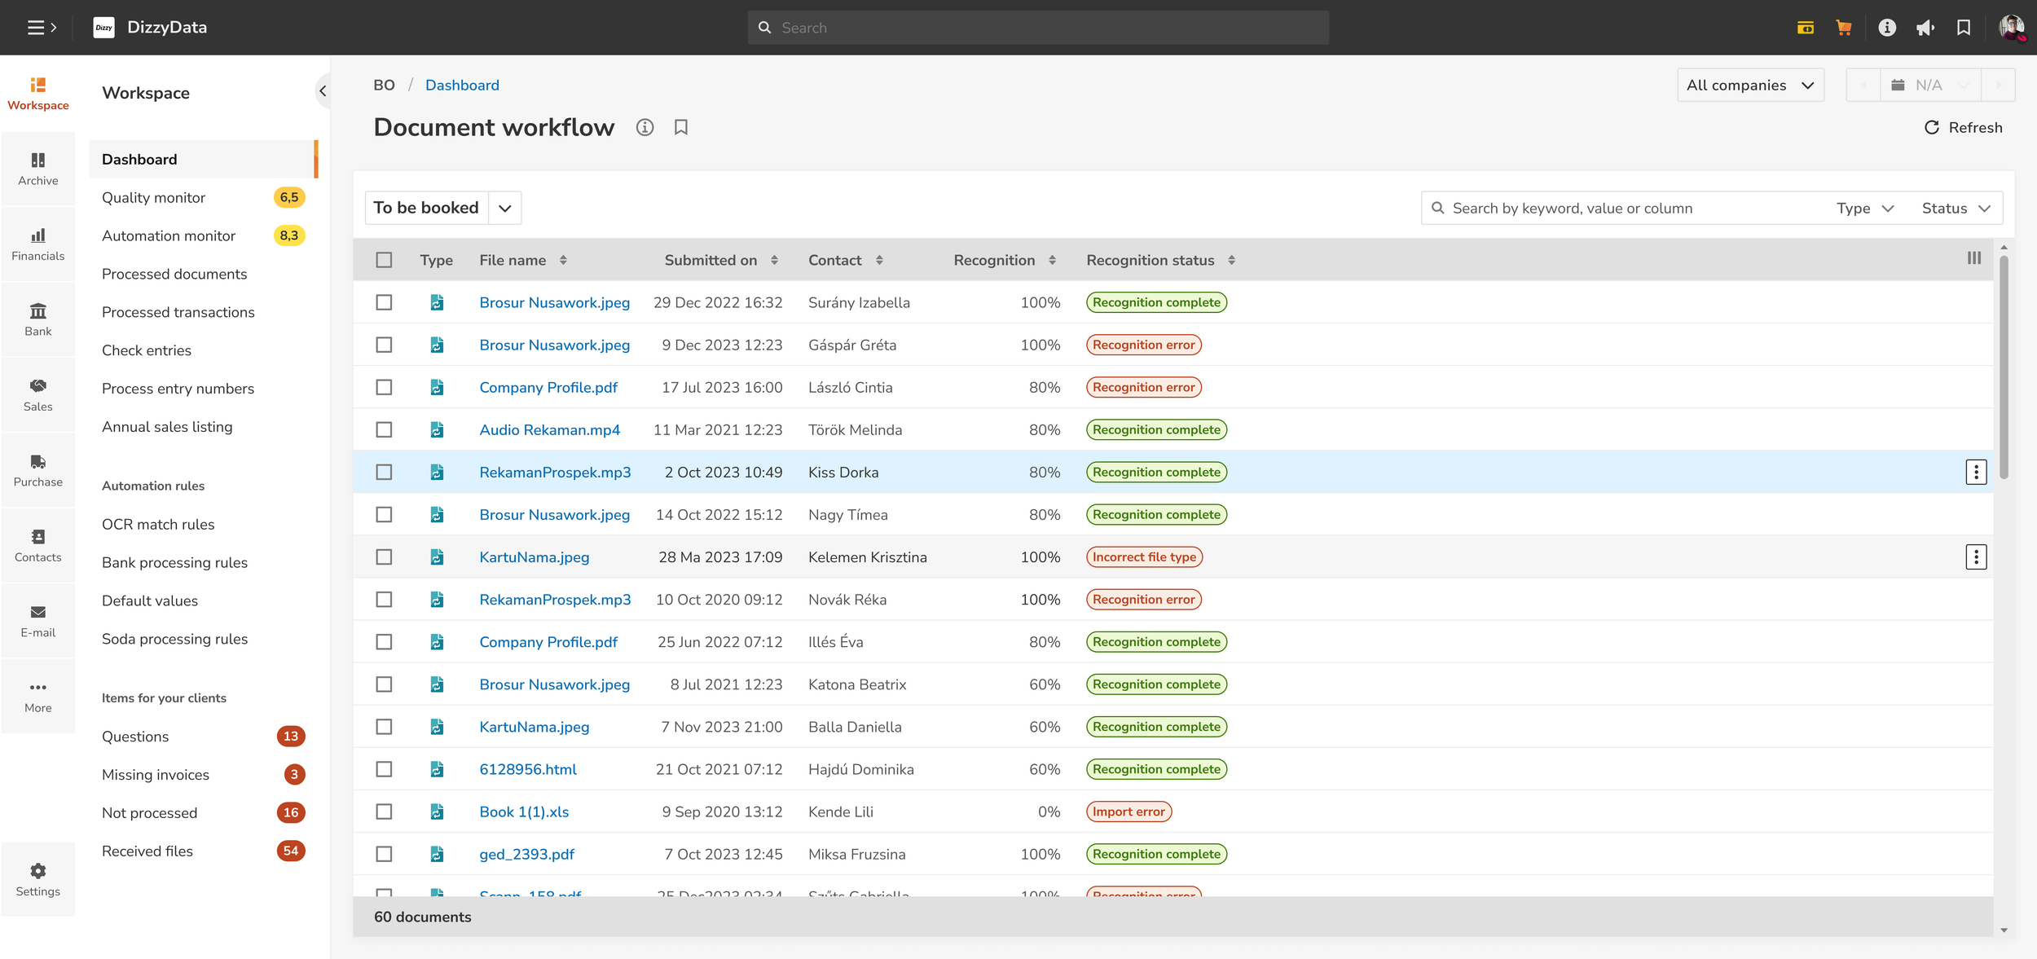This screenshot has height=959, width=2037.
Task: Open the To be booked dropdown arrow
Action: click(x=505, y=208)
